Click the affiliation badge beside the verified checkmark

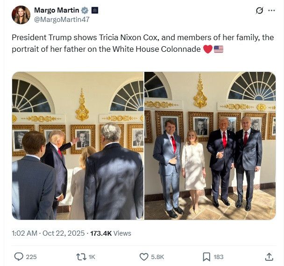pyautogui.click(x=94, y=10)
